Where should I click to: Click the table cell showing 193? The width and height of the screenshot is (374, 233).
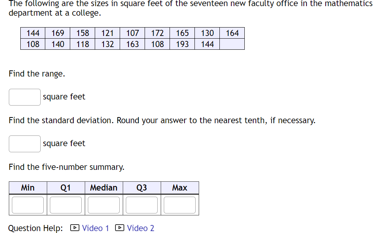(182, 44)
